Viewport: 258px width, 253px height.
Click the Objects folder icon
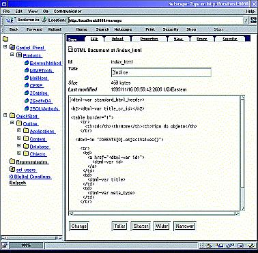[x=26, y=154]
